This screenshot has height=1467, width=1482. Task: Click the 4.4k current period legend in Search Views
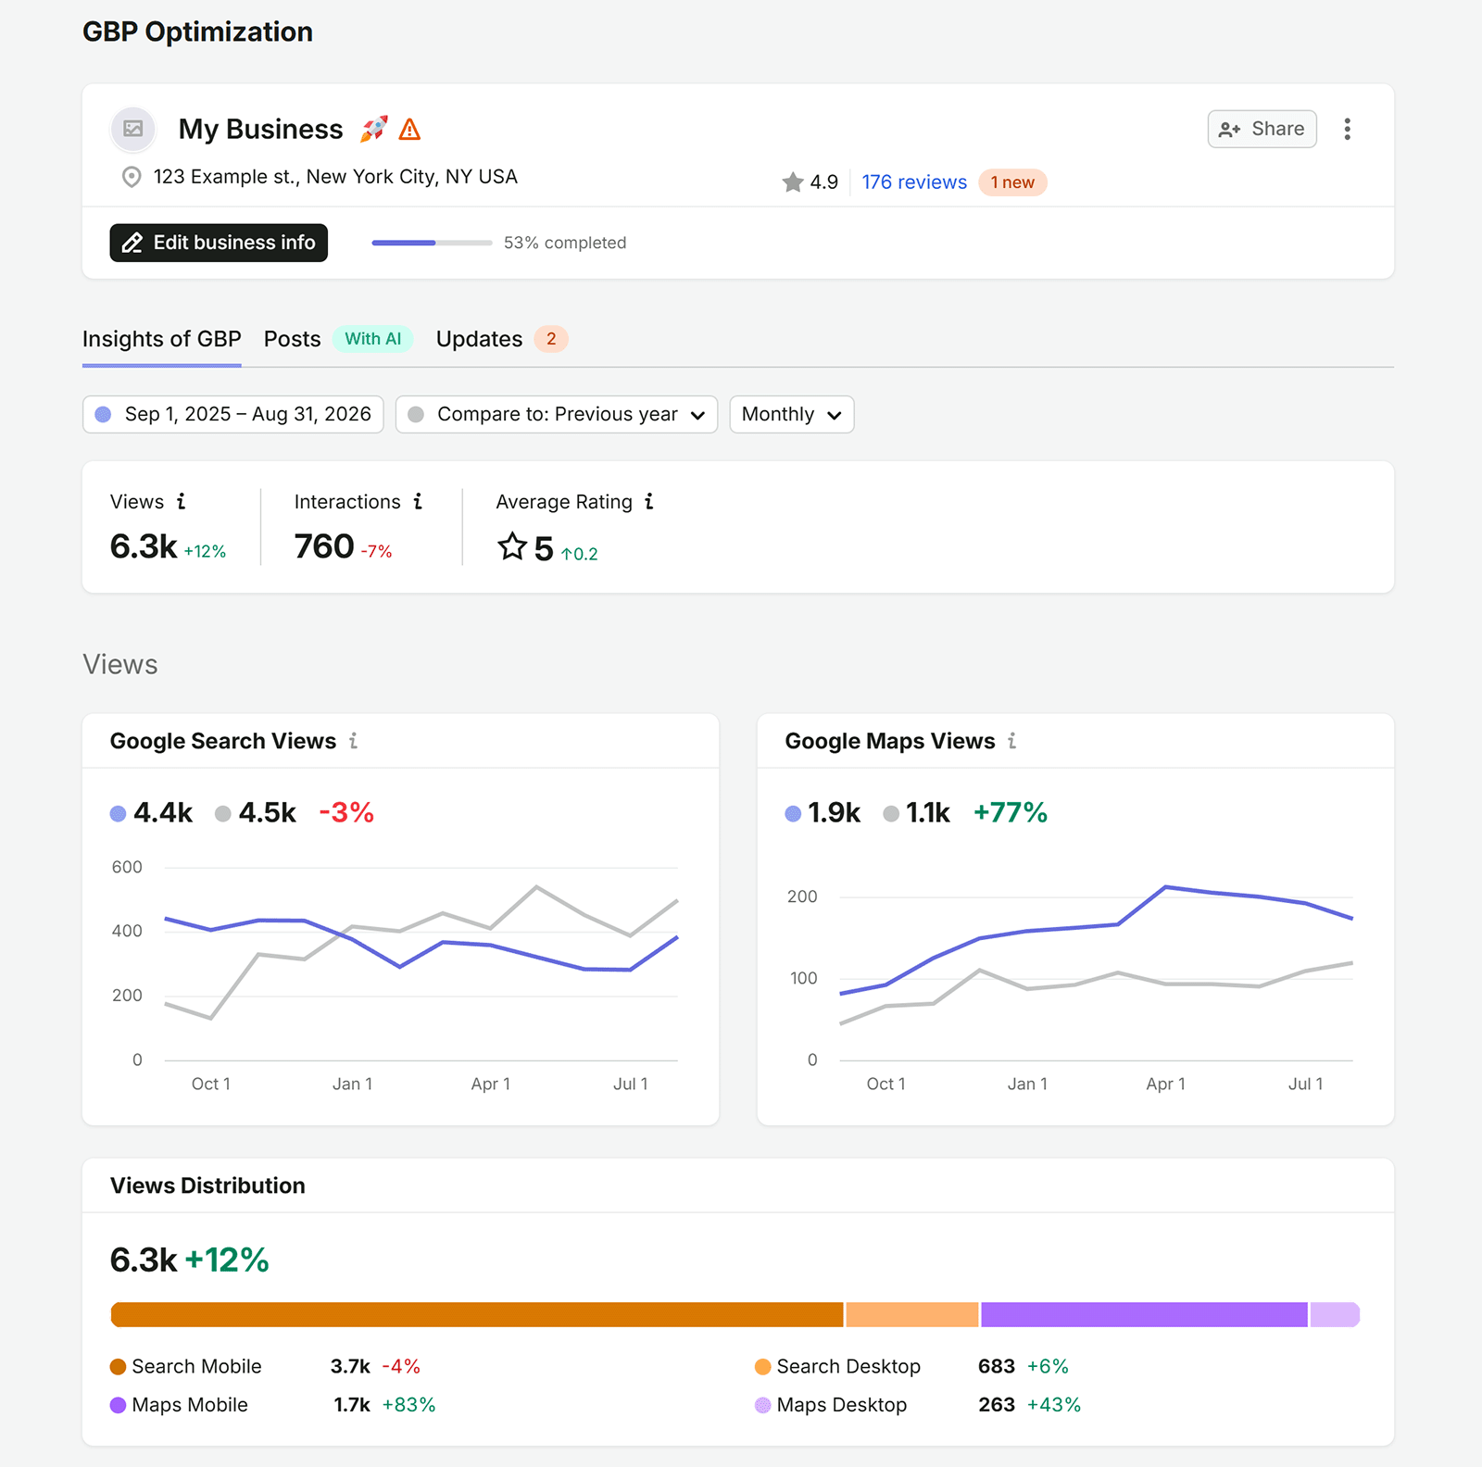(151, 813)
